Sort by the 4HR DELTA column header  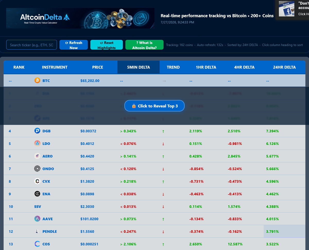[x=244, y=67]
